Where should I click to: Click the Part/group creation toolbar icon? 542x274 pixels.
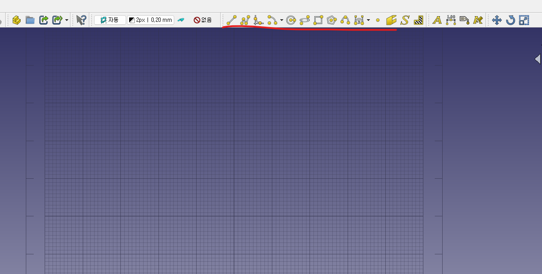click(x=17, y=20)
